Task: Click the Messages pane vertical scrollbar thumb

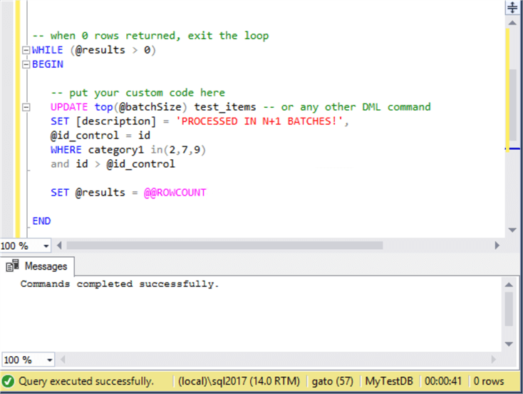Action: click(509, 309)
